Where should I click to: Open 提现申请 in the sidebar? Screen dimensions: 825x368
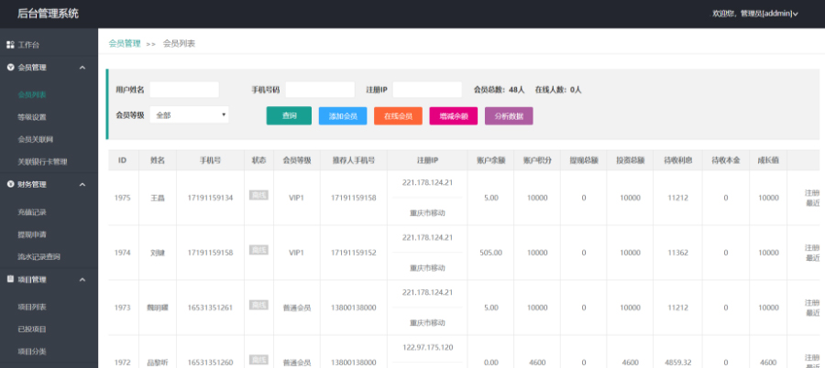(x=32, y=234)
